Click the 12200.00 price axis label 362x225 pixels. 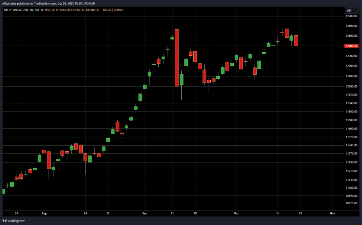point(352,66)
